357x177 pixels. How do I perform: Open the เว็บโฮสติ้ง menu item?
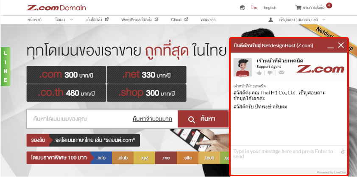tap(95, 20)
